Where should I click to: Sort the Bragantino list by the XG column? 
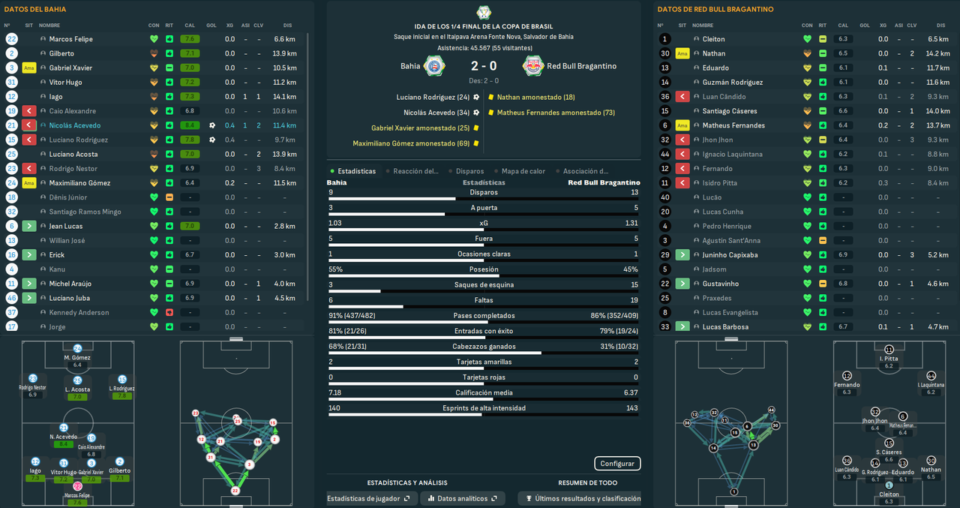(883, 26)
